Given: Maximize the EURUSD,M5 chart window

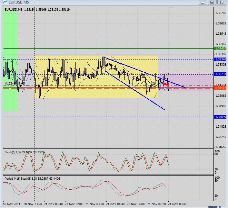Looking at the screenshot, I should pyautogui.click(x=212, y=2).
